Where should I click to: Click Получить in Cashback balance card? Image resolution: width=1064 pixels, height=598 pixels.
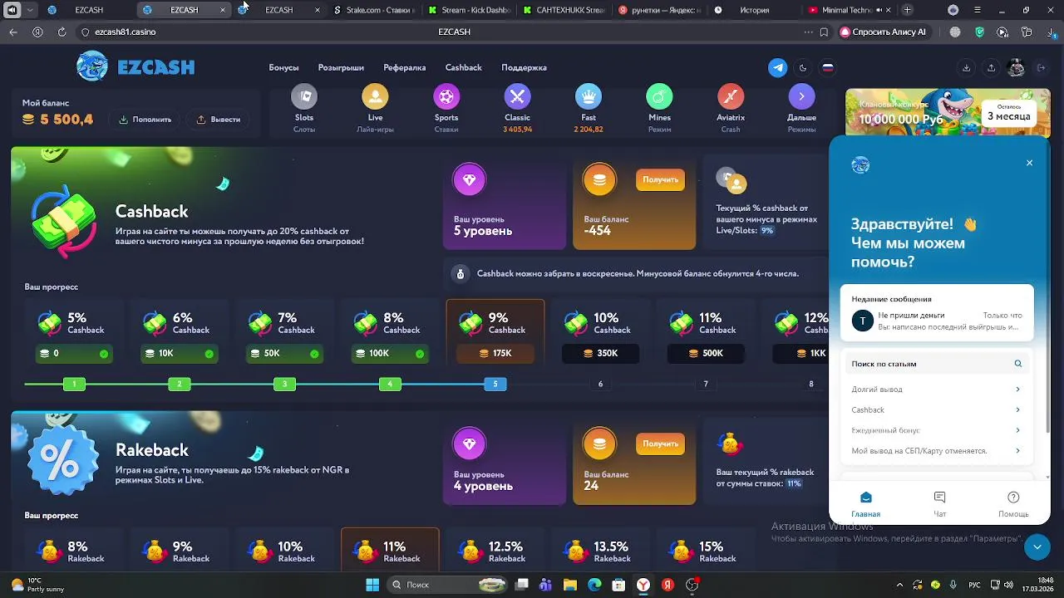660,179
